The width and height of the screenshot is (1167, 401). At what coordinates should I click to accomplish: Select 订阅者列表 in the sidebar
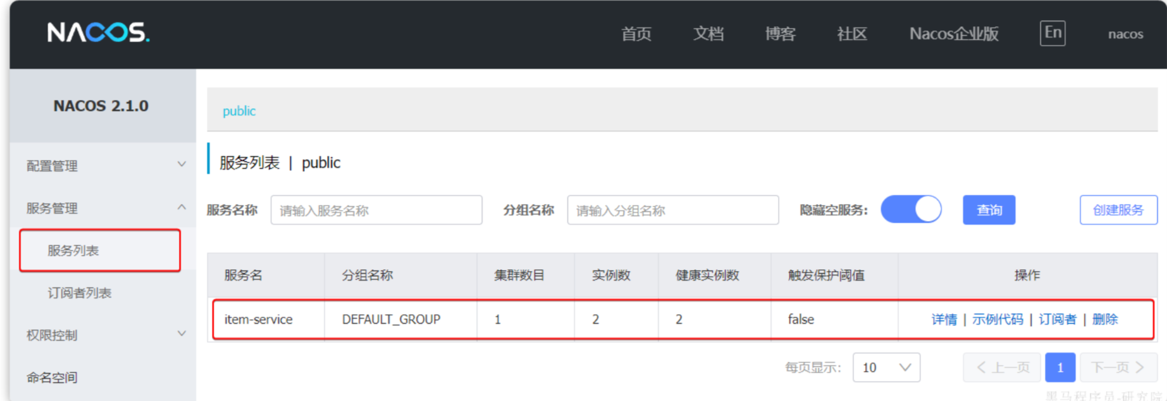point(79,293)
